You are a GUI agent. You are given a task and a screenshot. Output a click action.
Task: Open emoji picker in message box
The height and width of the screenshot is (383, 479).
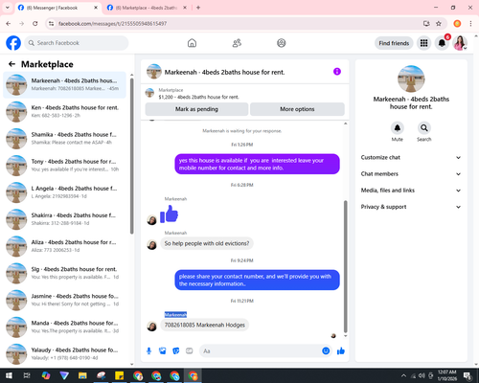326,350
